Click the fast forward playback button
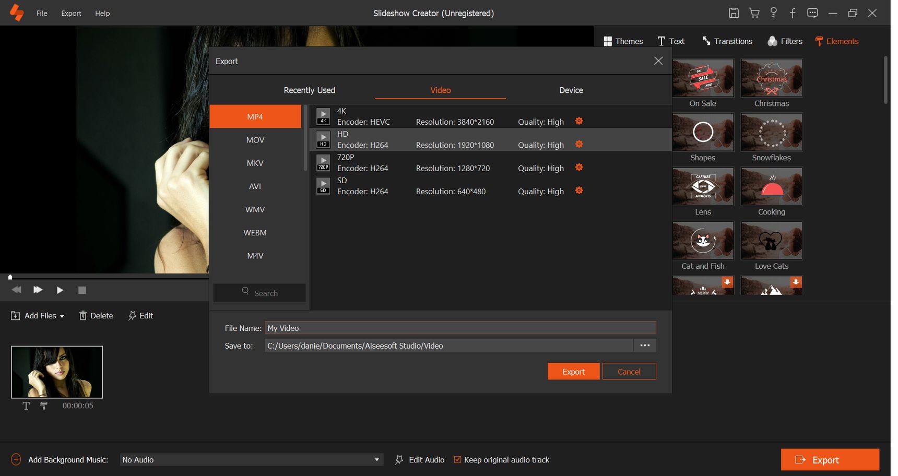 38,290
